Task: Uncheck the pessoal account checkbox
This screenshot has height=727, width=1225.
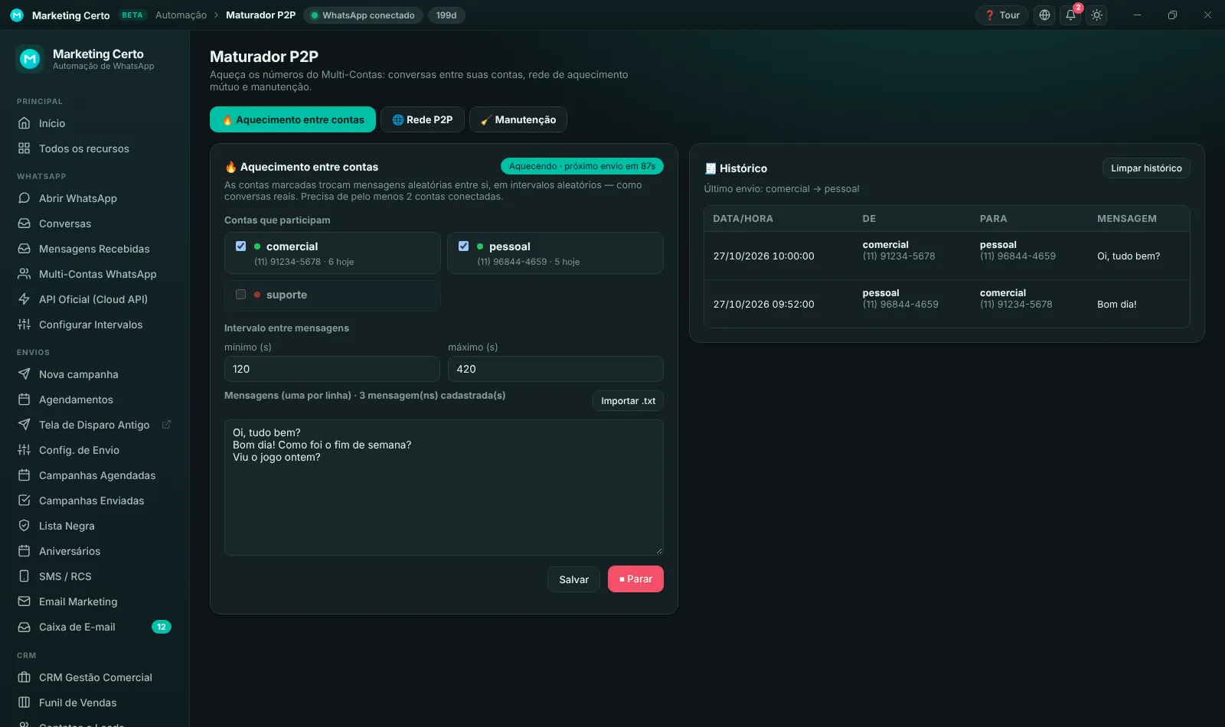Action: pyautogui.click(x=464, y=246)
